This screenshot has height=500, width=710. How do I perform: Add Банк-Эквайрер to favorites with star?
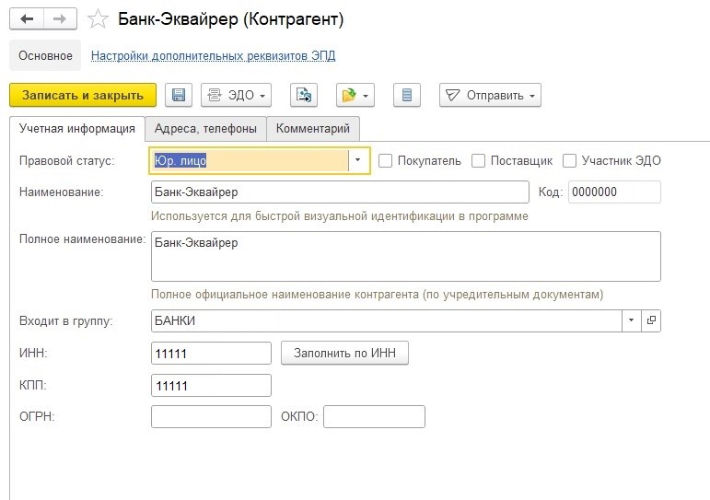(96, 18)
